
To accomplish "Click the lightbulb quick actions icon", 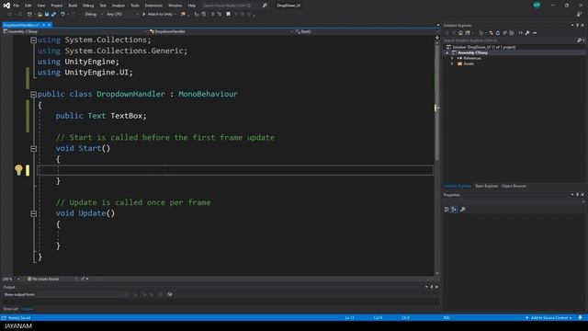I will click(18, 169).
